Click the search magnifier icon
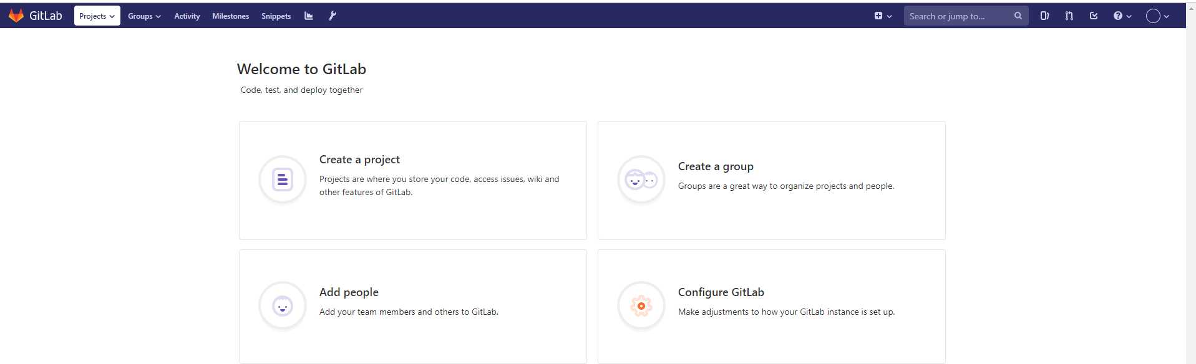The height and width of the screenshot is (364, 1196). [1018, 16]
